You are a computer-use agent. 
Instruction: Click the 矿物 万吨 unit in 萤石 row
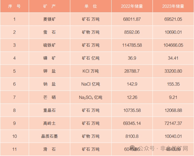(91, 32)
